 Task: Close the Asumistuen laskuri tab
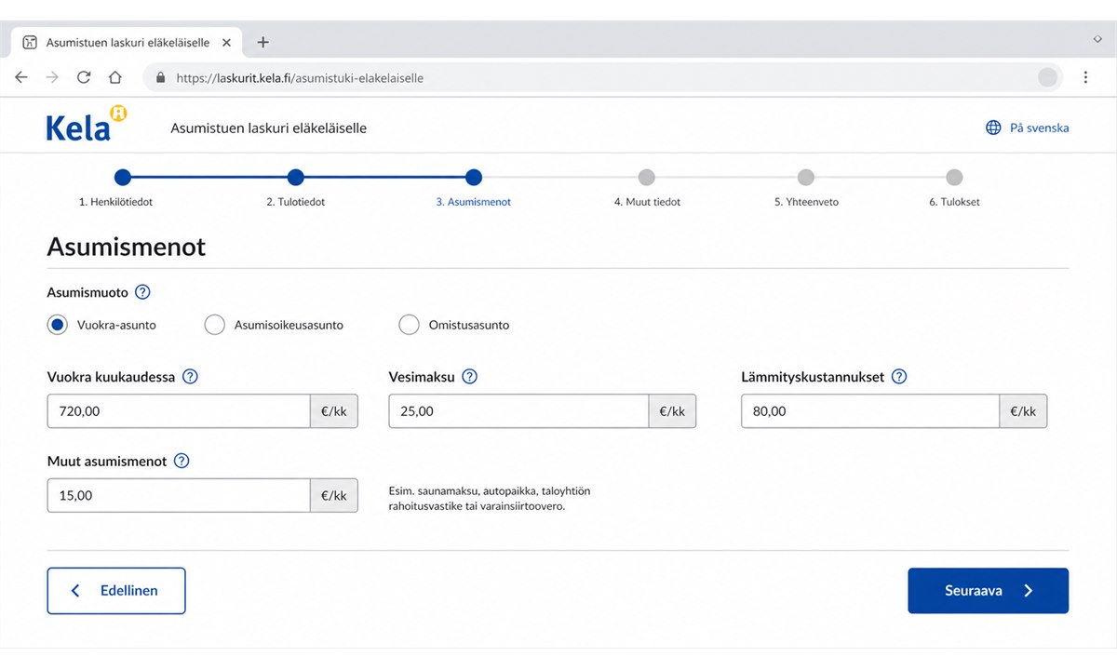click(x=226, y=42)
